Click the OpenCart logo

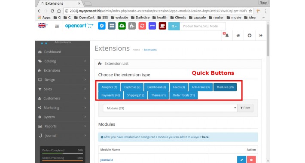[79, 26]
